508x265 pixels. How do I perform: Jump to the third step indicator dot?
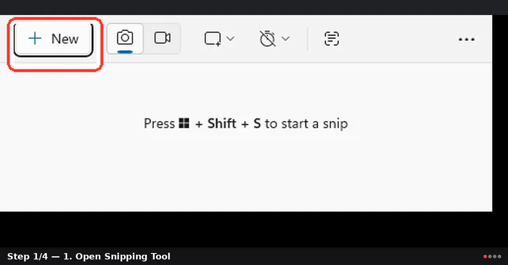495,257
